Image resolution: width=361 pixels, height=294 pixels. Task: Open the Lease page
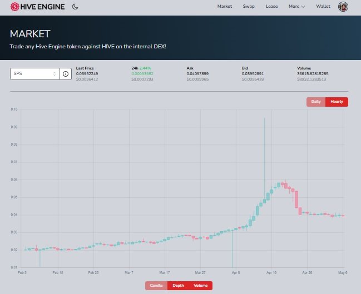tap(271, 7)
